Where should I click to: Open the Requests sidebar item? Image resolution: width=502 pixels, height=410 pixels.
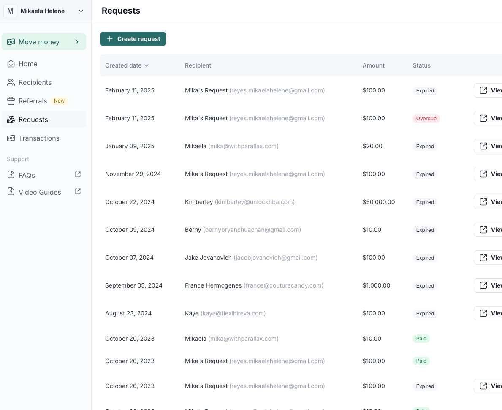click(33, 119)
